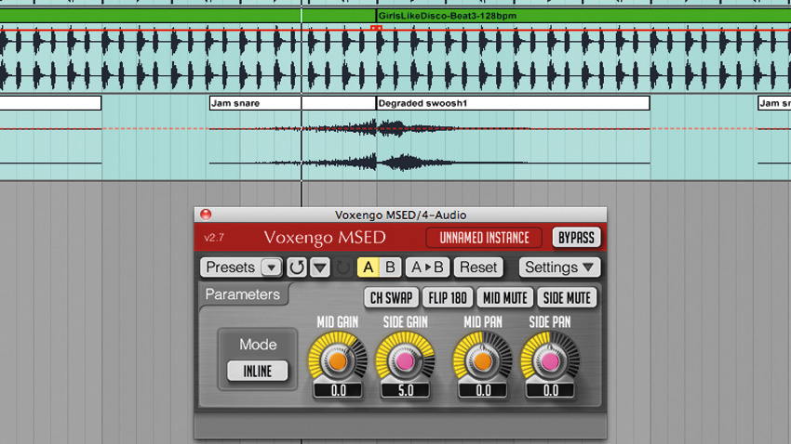Switch Mode via INLINE button

coord(257,371)
